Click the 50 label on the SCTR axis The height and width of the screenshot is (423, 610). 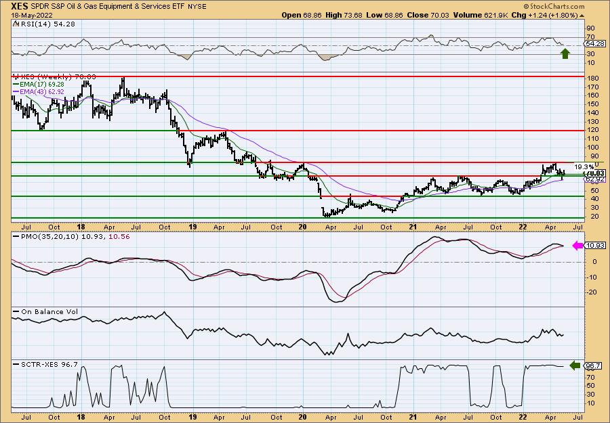pos(591,386)
